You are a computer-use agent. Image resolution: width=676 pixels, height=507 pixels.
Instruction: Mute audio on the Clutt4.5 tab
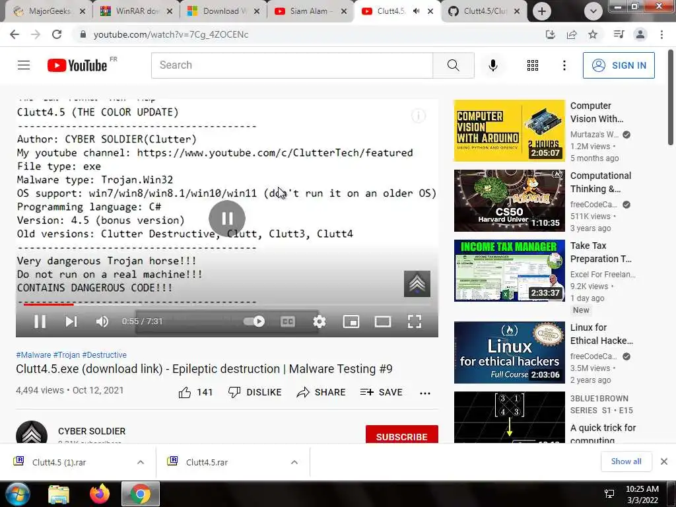click(416, 11)
